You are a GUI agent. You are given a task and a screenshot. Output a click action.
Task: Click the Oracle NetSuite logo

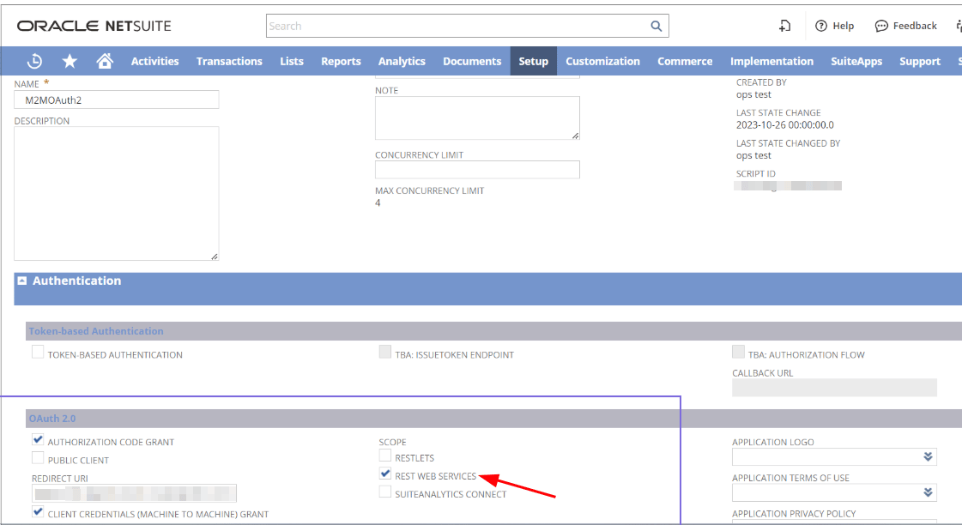click(x=94, y=26)
